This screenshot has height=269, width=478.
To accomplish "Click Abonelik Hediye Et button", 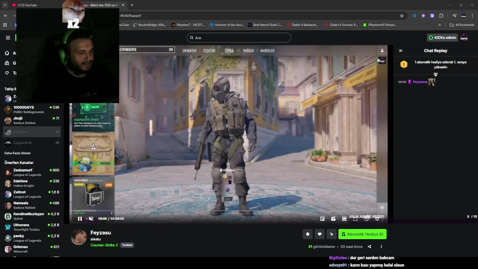I will tap(362, 234).
